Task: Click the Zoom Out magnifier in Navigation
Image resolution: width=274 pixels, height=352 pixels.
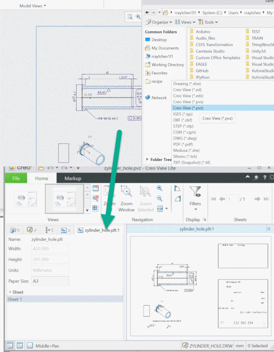Action: [159, 198]
